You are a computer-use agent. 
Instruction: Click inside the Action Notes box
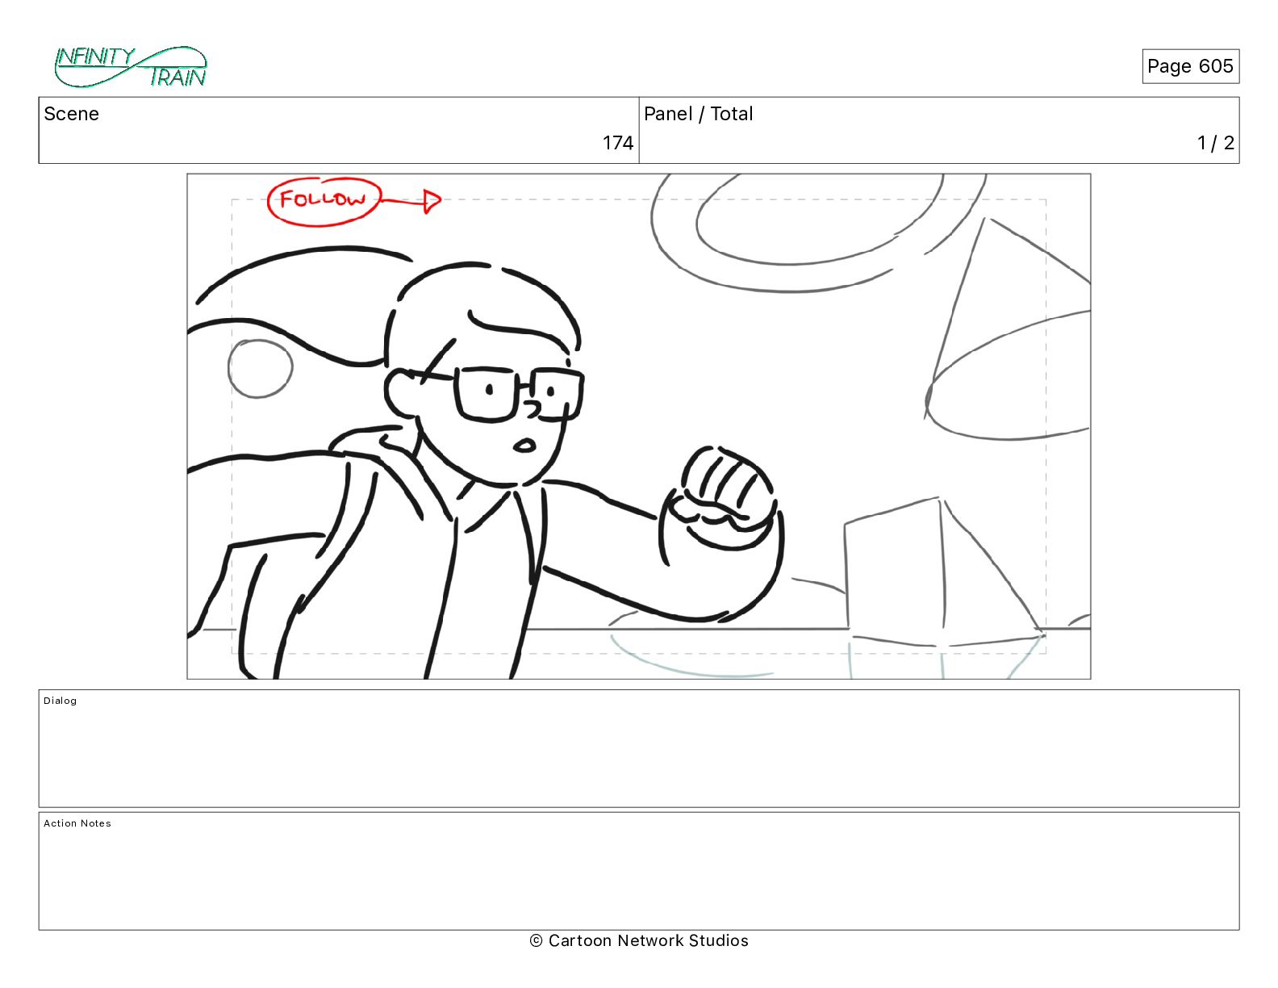click(x=639, y=871)
